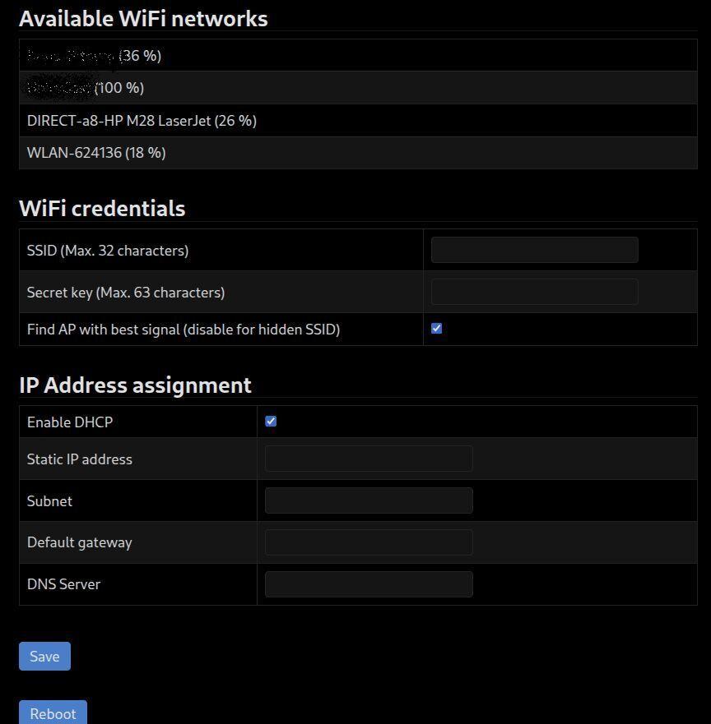This screenshot has height=724, width=711.
Task: Focus the Default gateway field
Action: (x=368, y=542)
